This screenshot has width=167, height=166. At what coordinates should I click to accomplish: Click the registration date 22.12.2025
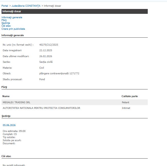(46, 50)
